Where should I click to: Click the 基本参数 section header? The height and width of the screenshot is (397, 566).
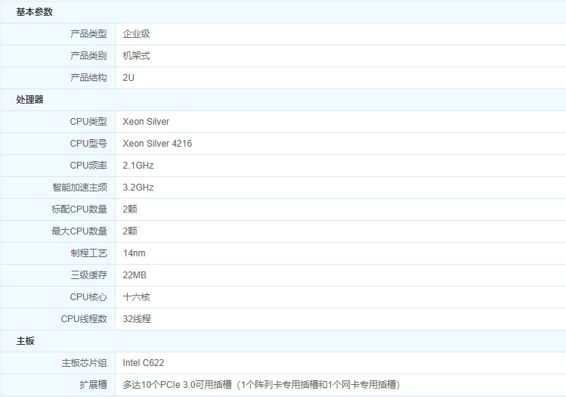tap(35, 12)
